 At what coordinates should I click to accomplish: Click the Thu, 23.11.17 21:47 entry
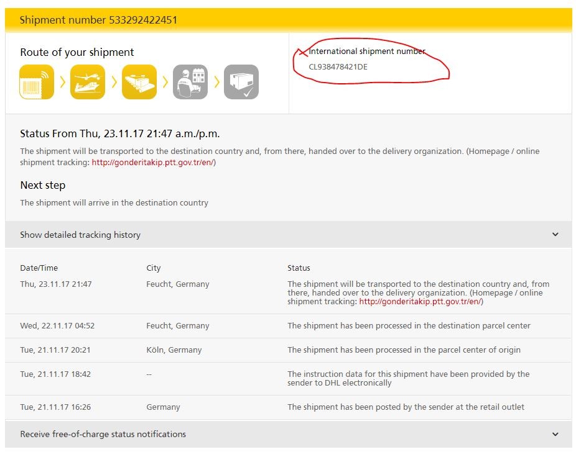click(x=56, y=284)
